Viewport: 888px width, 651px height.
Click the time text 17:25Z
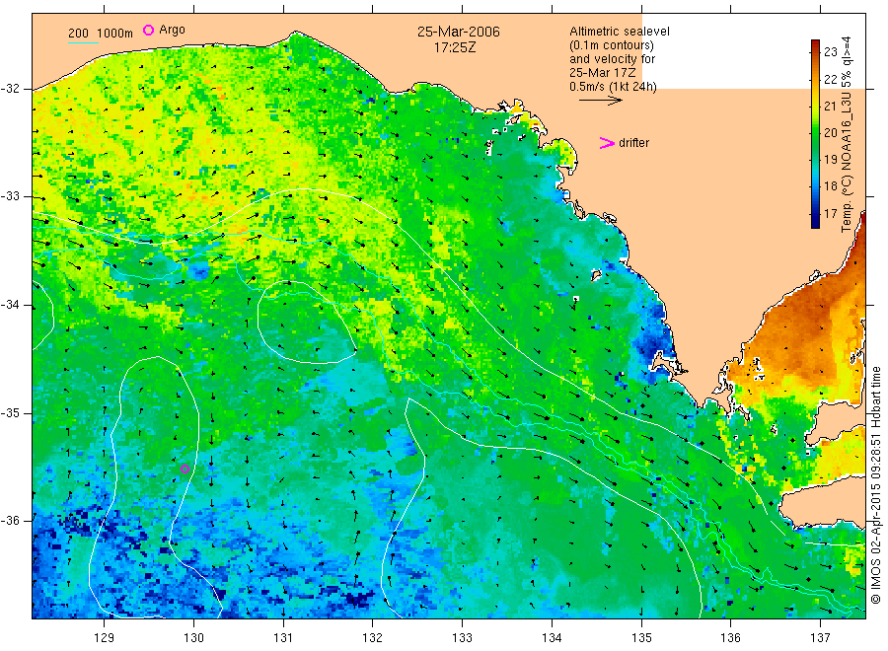pyautogui.click(x=455, y=48)
